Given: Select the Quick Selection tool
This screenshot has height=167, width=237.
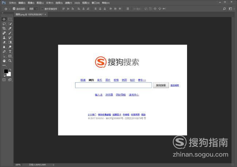Looking at the screenshot, I should pyautogui.click(x=10, y=24).
